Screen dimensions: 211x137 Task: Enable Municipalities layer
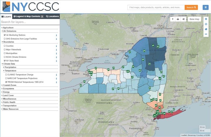pos(5,53)
